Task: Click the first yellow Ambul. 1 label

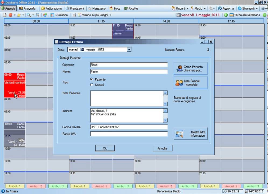Action: coord(15,186)
